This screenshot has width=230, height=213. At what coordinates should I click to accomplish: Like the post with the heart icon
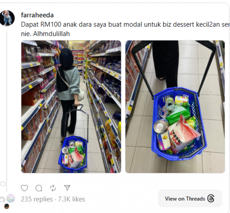point(24,188)
